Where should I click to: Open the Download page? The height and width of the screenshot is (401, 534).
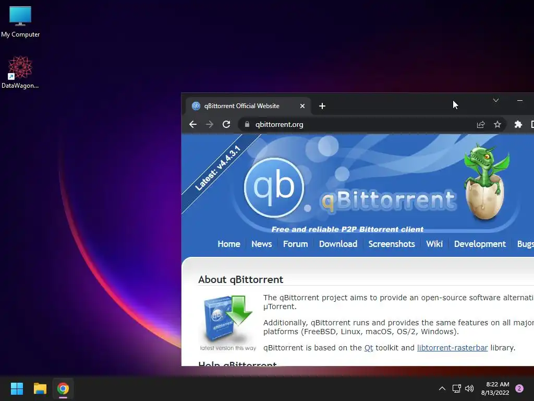(x=338, y=244)
